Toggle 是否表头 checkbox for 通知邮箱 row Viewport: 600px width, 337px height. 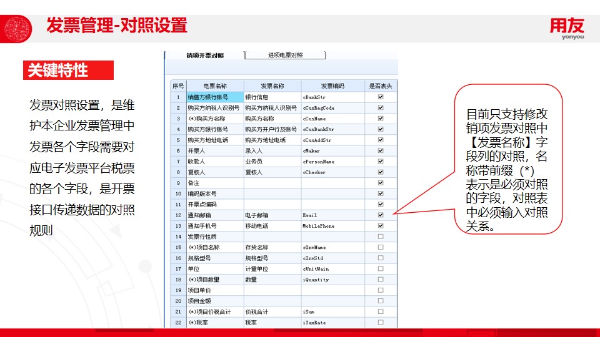click(x=381, y=215)
